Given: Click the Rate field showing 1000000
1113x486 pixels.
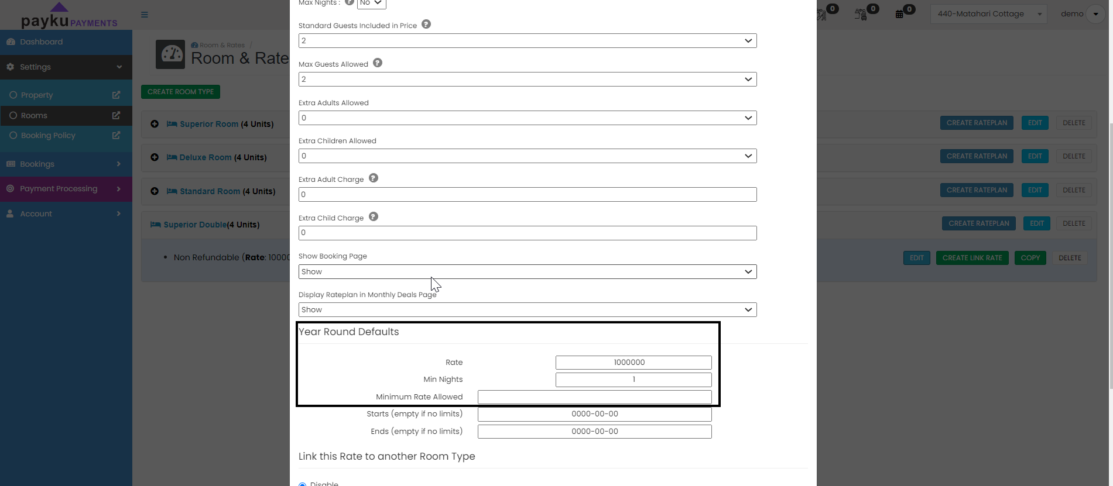Looking at the screenshot, I should [x=633, y=363].
